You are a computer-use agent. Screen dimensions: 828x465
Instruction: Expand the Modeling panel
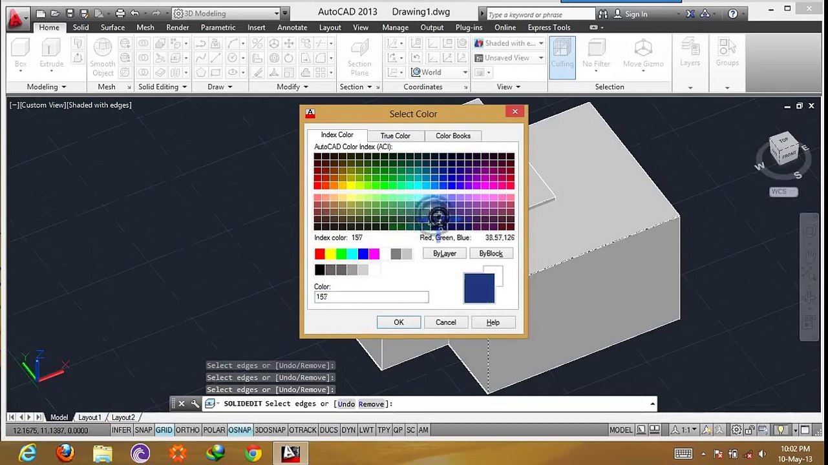(46, 87)
